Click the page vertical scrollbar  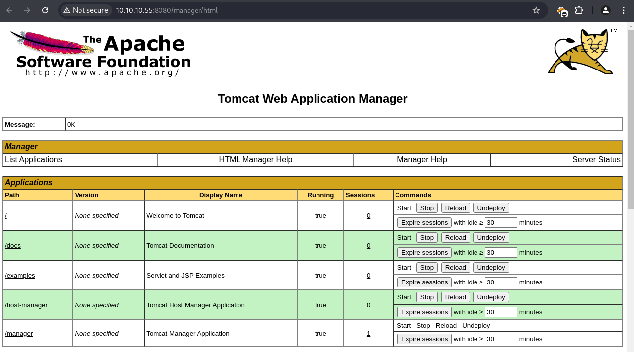tap(631, 119)
